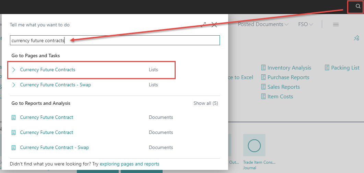Expand the Tell Me dialog to full size

(x=203, y=25)
